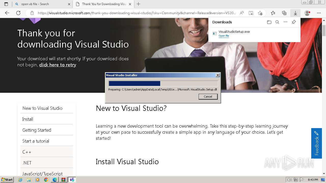326x183 pixels.
Task: Click the page vertical scrollbar thumb
Action: click(x=324, y=31)
